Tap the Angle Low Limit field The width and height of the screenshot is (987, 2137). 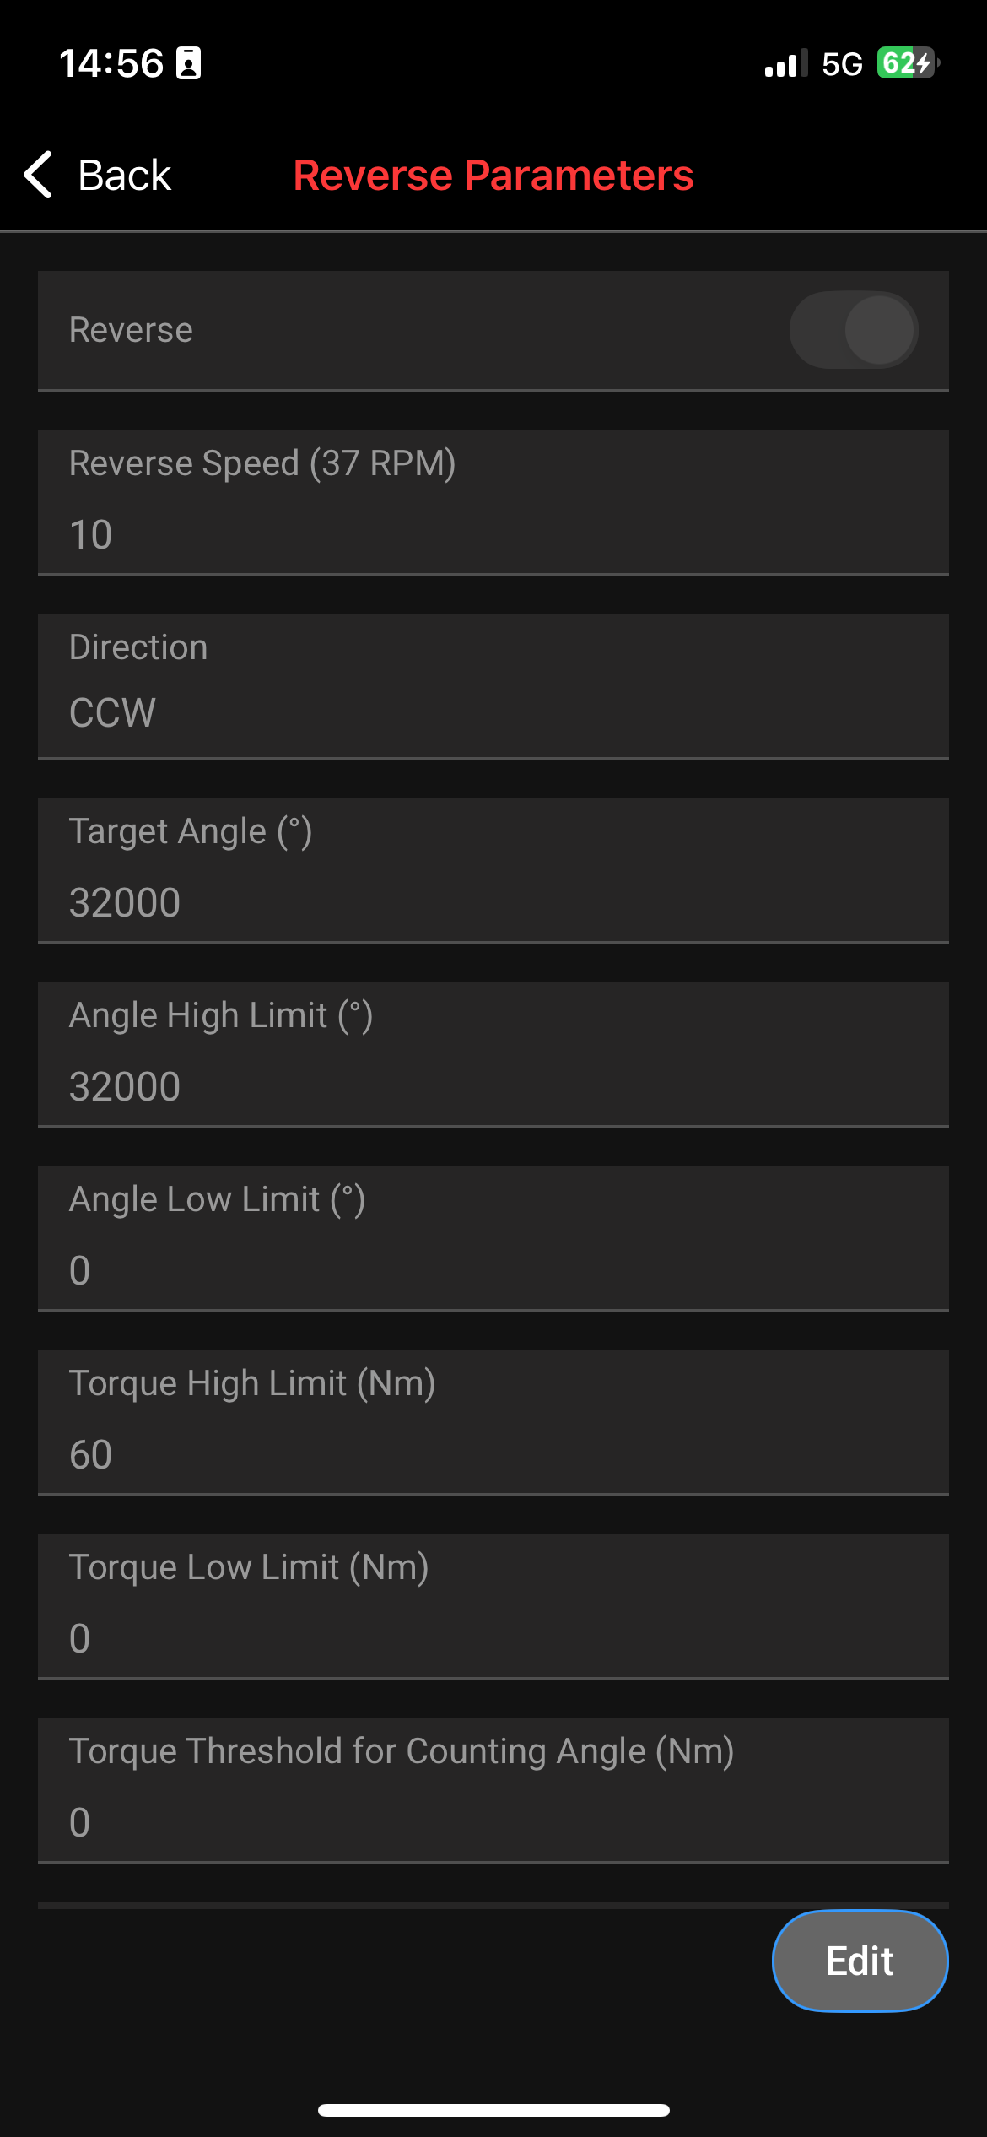(x=493, y=1269)
